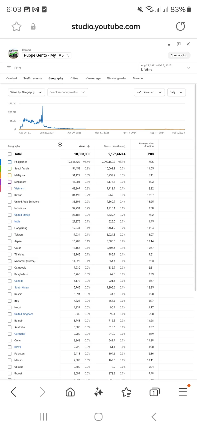Viewport: 197px width, 429px height.
Task: Check the United Arab Emirates checkbox
Action: pos(10,202)
